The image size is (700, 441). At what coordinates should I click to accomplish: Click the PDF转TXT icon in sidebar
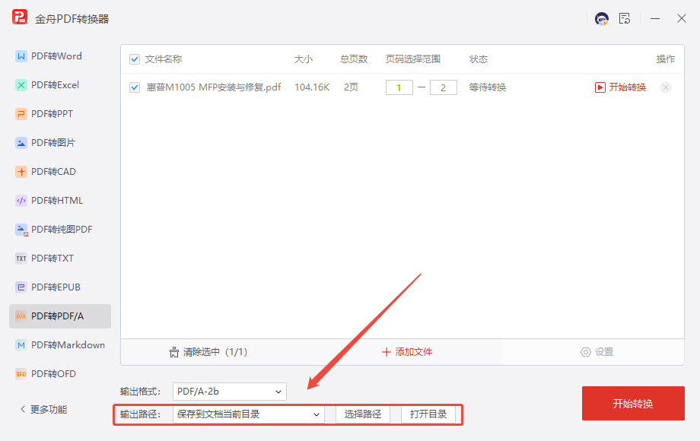(x=21, y=259)
